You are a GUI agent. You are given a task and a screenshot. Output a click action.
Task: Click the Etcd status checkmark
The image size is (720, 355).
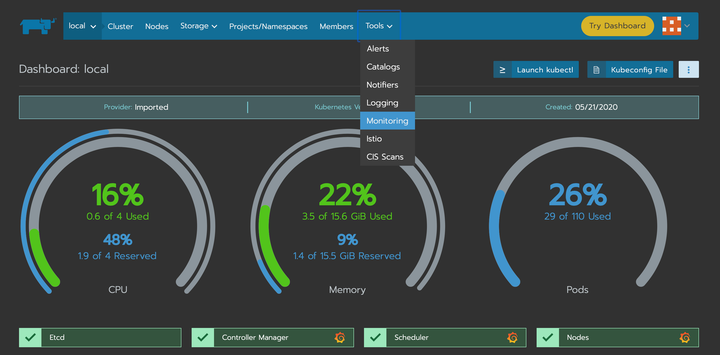pos(30,337)
